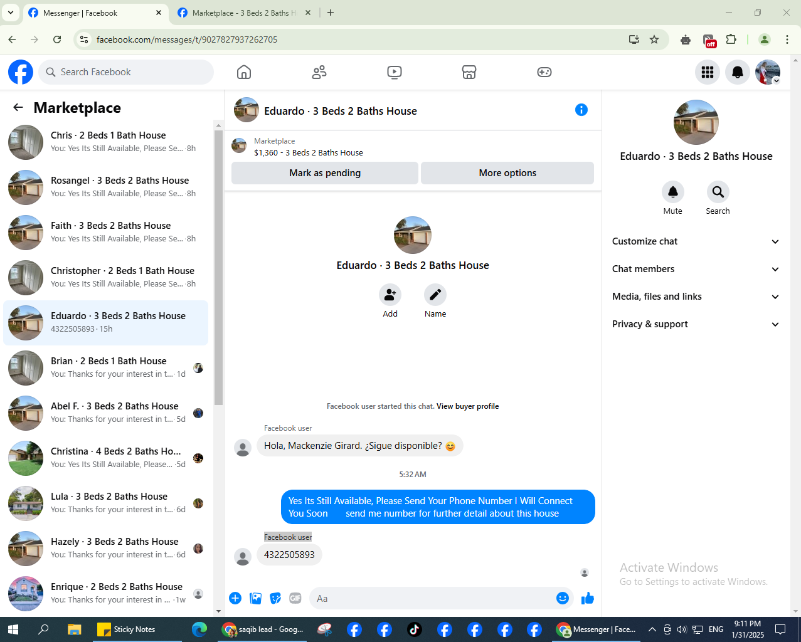Focus the Search Facebook field
This screenshot has width=801, height=642.
pyautogui.click(x=126, y=72)
